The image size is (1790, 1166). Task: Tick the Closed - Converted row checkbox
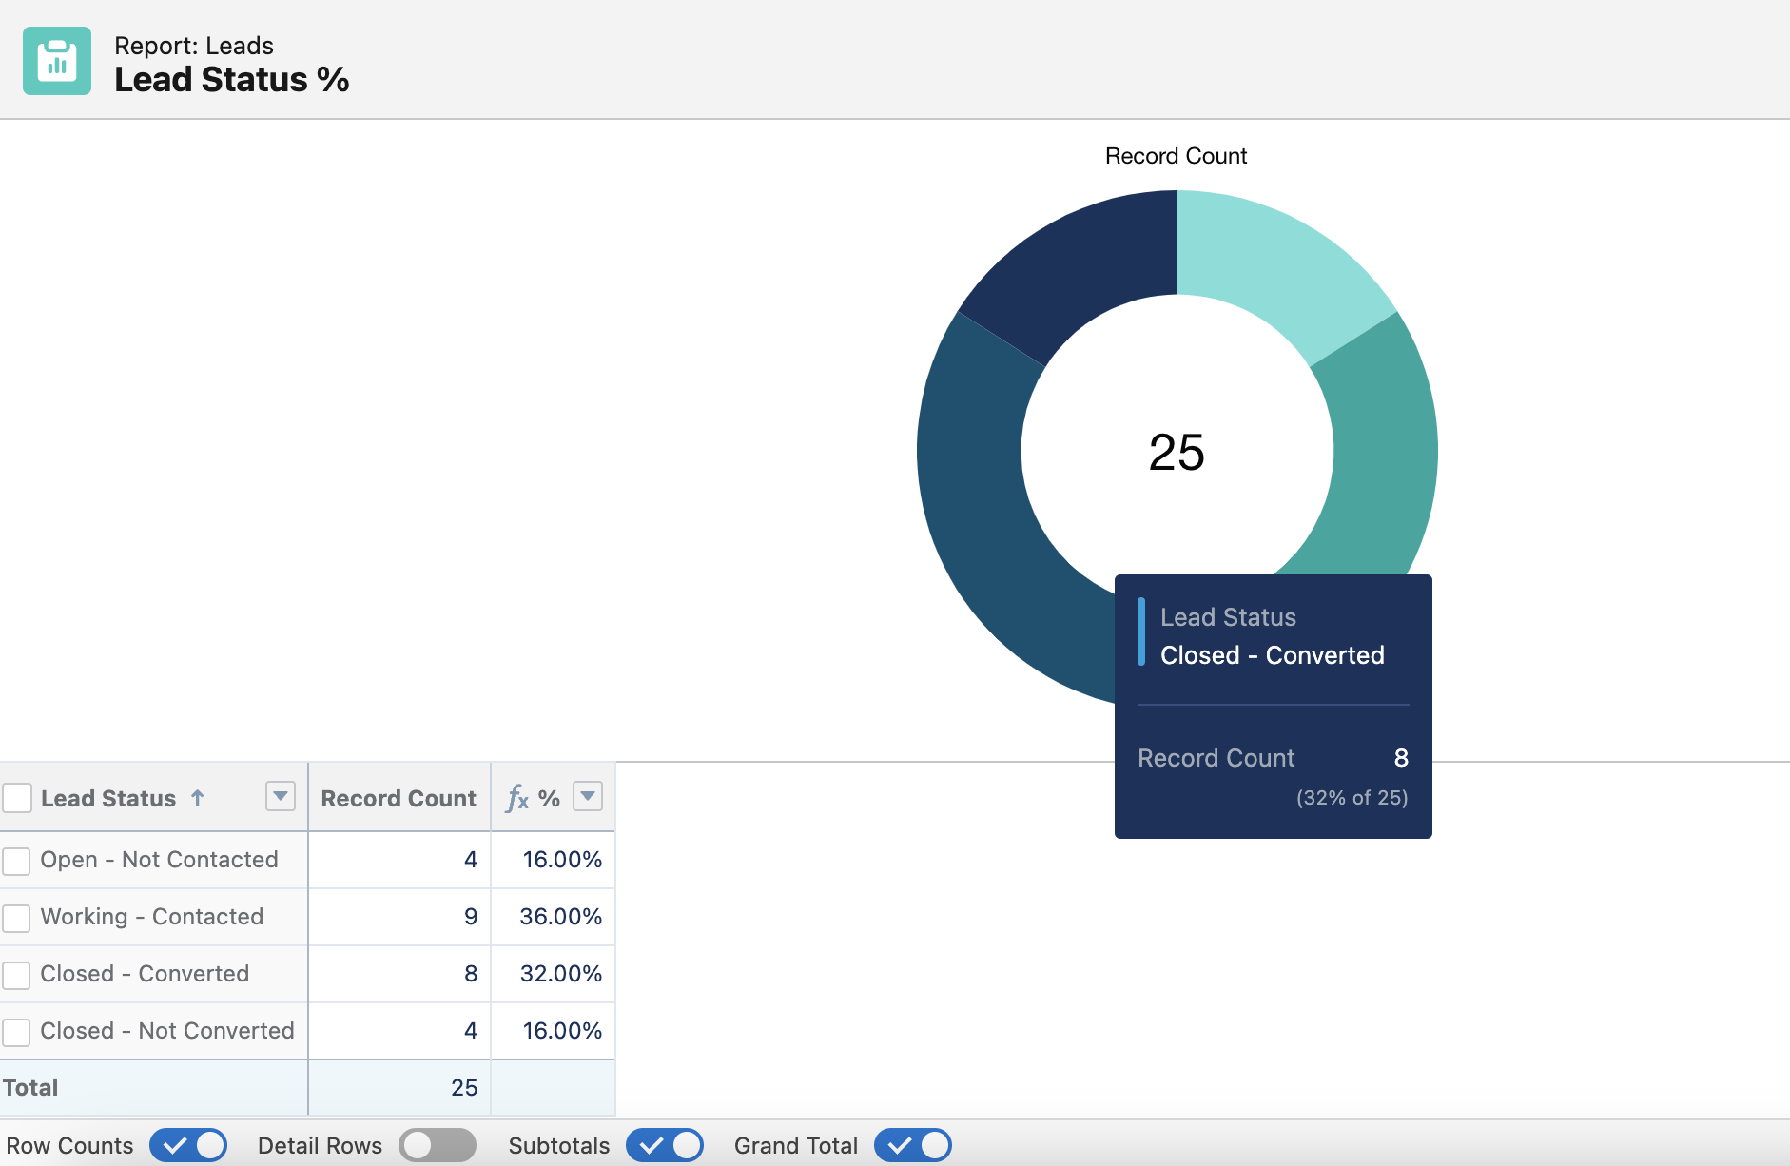[16, 975]
